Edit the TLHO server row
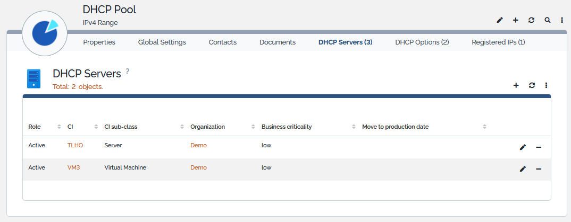The width and height of the screenshot is (571, 222). [x=523, y=147]
